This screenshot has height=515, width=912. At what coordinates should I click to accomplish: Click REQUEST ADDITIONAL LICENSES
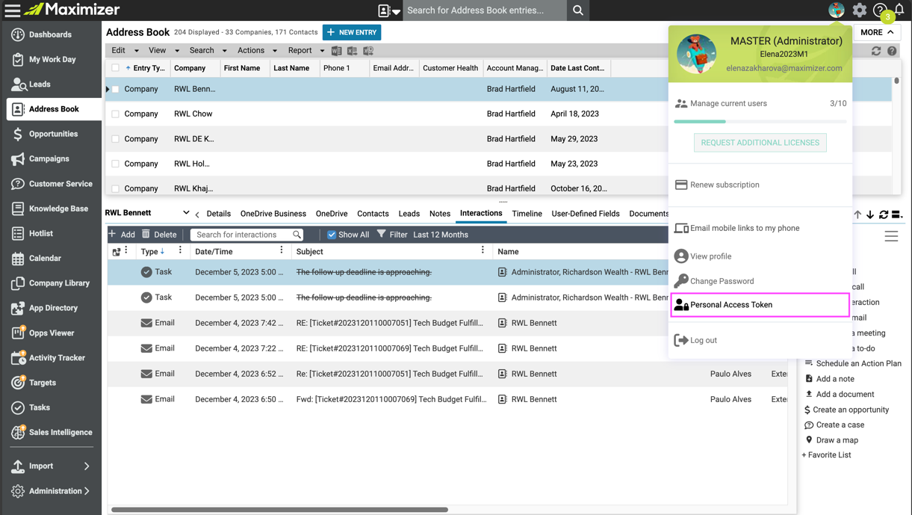click(760, 142)
